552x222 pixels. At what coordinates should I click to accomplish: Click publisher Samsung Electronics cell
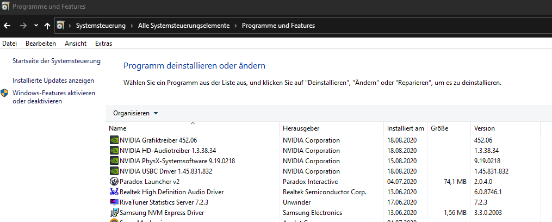pos(312,213)
